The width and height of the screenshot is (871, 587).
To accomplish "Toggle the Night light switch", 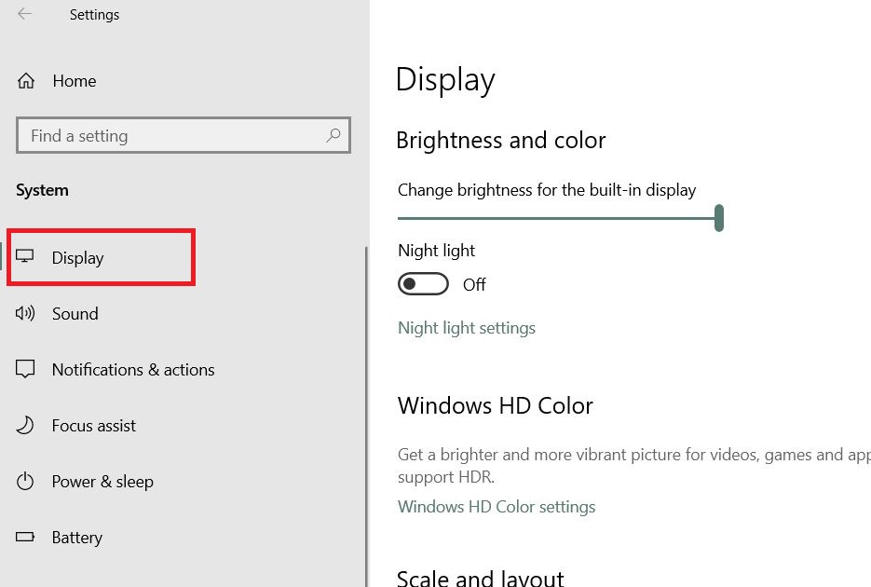I will point(423,284).
